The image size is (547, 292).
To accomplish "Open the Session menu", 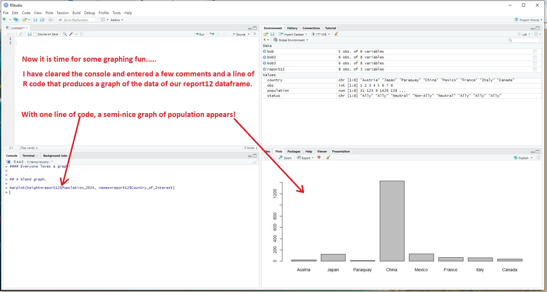I will [x=63, y=13].
